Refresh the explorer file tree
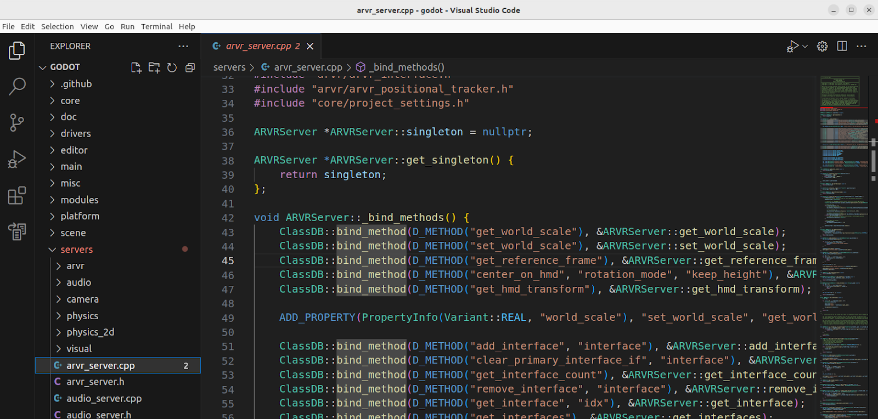The image size is (878, 419). [x=172, y=67]
